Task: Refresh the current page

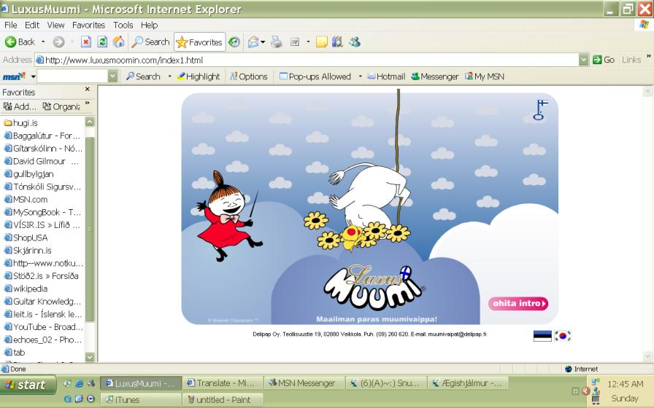Action: pos(102,42)
